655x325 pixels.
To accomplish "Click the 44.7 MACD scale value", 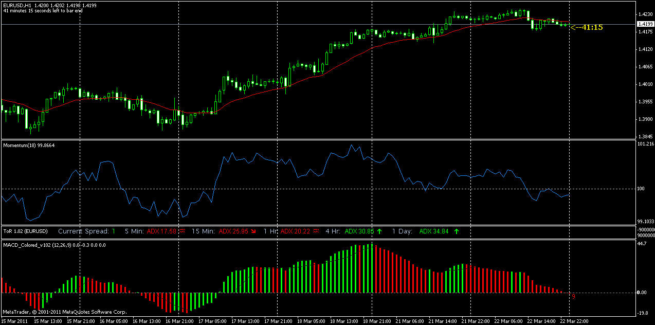I will [642, 244].
